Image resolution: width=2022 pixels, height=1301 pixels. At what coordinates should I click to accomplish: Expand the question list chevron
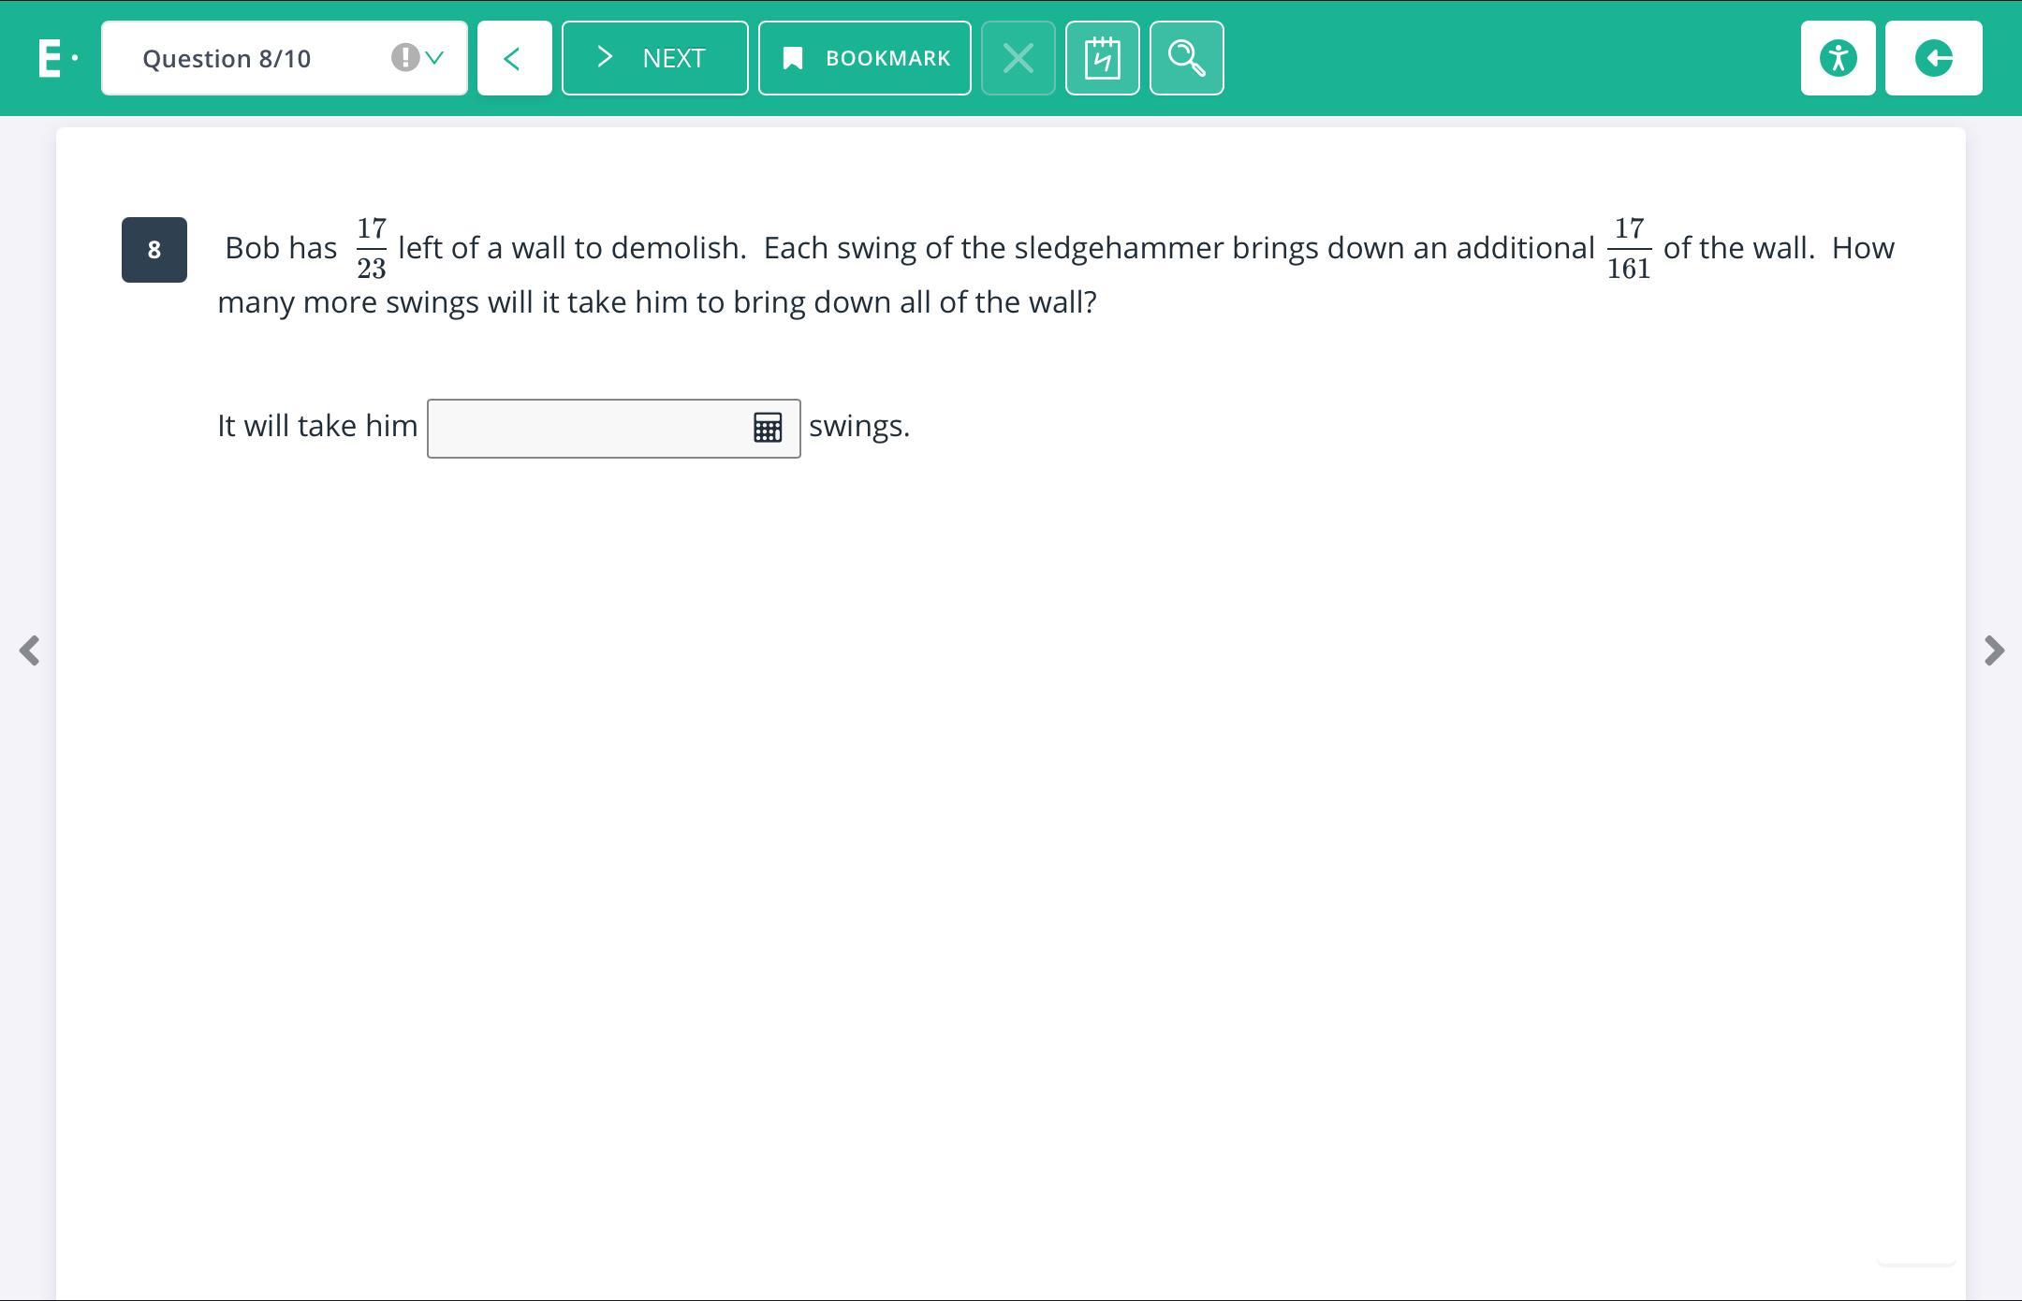tap(434, 58)
